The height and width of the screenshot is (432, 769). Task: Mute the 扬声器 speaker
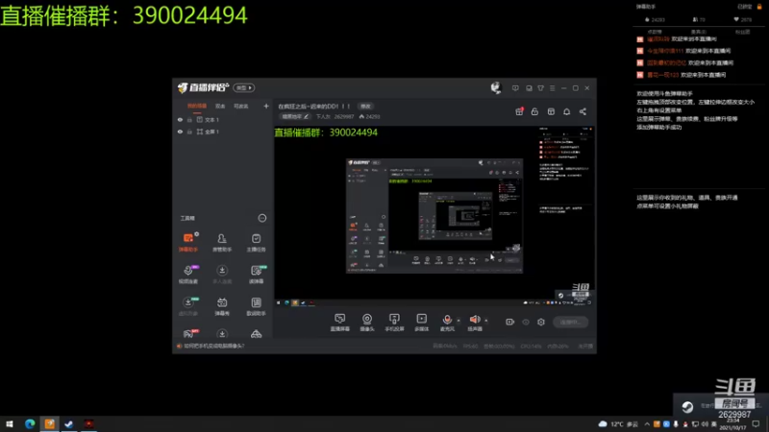[475, 323]
